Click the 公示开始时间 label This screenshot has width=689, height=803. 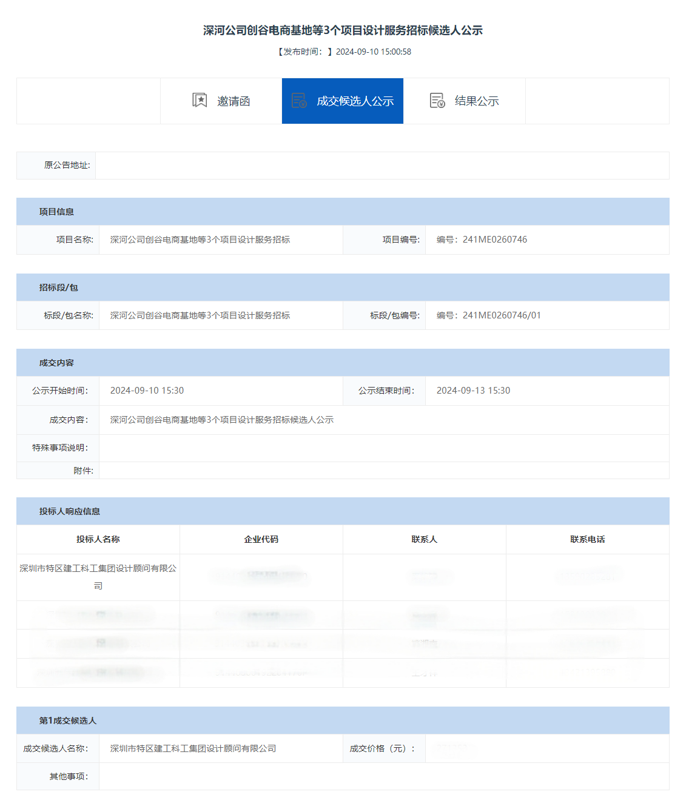60,391
